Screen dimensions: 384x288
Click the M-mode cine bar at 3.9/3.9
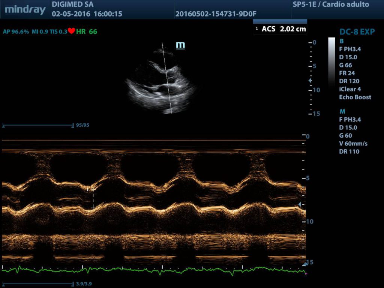pos(37,284)
